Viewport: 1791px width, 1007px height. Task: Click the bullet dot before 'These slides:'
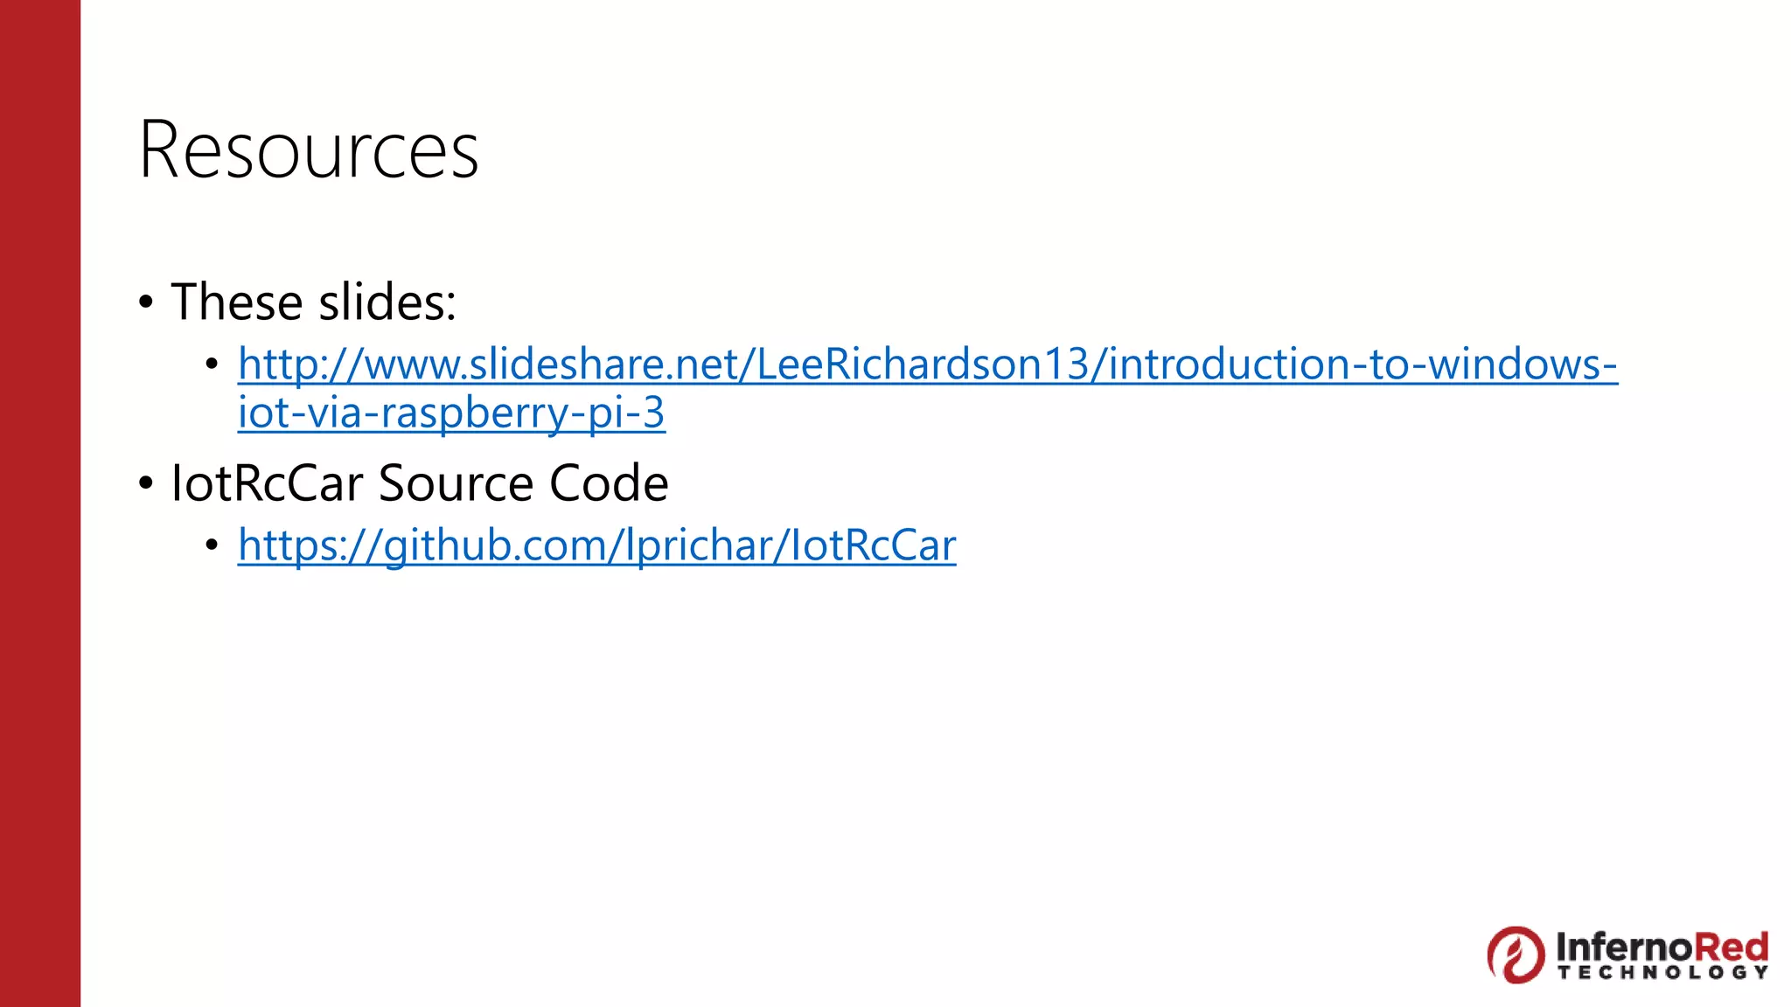tap(146, 303)
